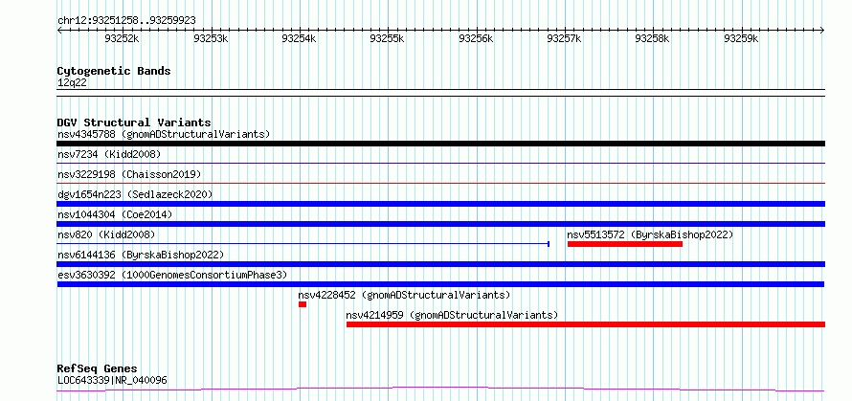Open variant label dgv1654n223 (Sedlazeck2020)
Screen dimensions: 852x401
pos(135,194)
